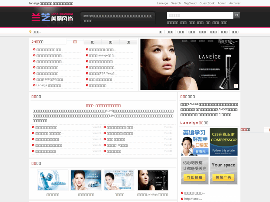Select the fourth tab in 24 panel
The image size is (270, 202).
point(128,42)
